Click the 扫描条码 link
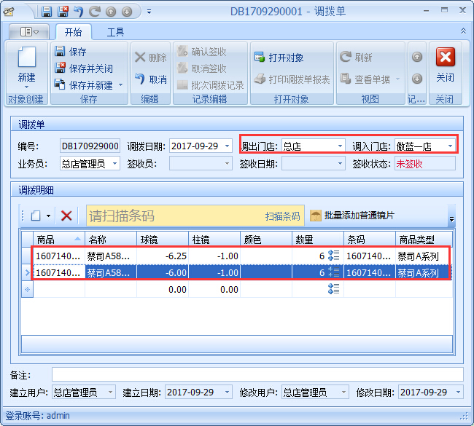The width and height of the screenshot is (474, 426). click(x=282, y=216)
